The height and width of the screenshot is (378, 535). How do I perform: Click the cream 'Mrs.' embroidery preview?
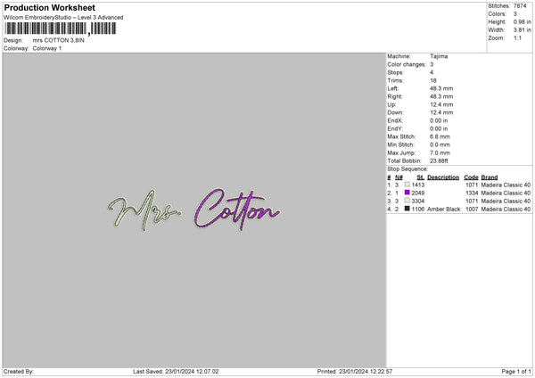click(x=144, y=210)
